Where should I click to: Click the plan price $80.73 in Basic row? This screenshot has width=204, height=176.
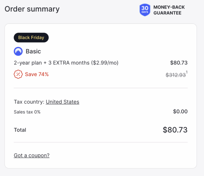coord(179,63)
